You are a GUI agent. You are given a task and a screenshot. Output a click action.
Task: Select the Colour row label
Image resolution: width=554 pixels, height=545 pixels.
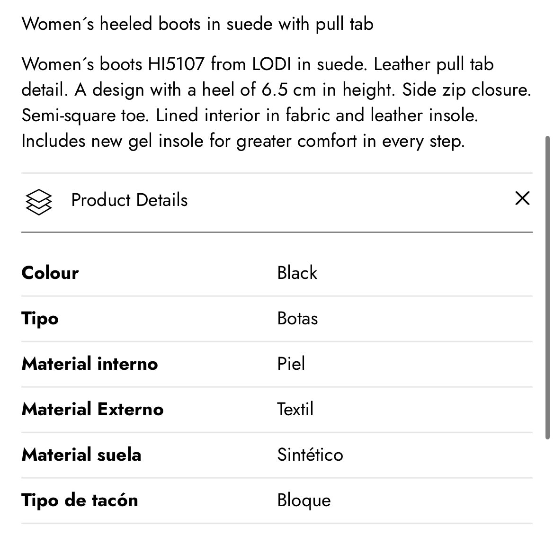click(x=50, y=273)
